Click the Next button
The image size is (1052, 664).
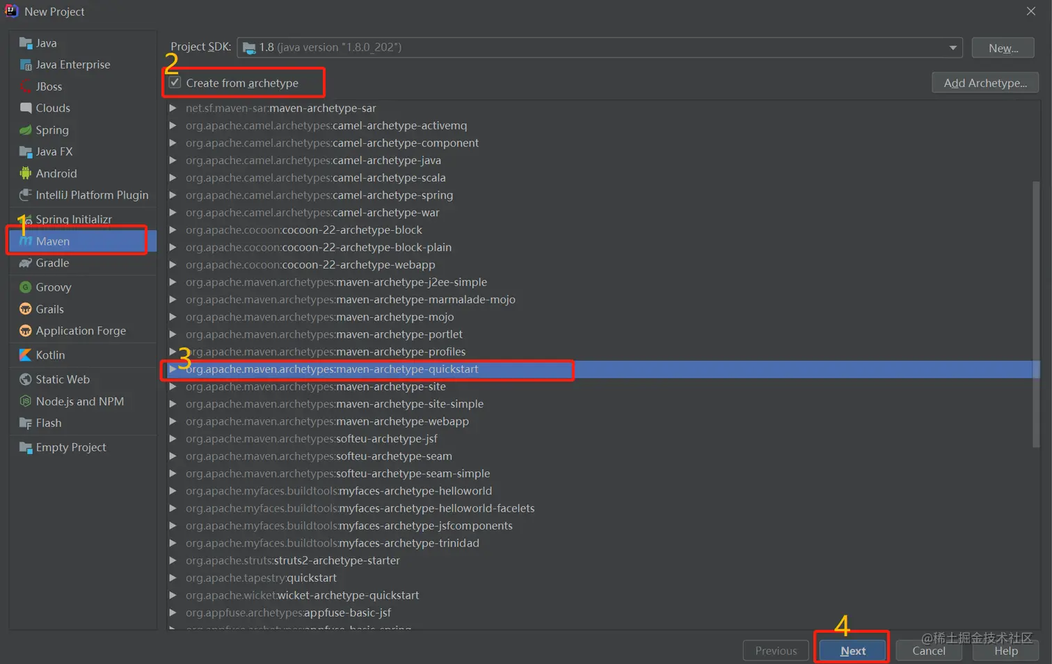coord(853,651)
